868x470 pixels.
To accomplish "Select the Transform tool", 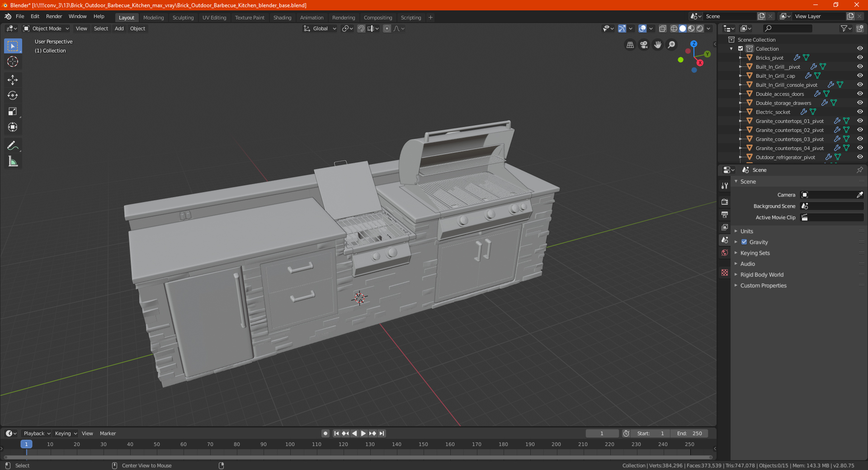I will [x=13, y=127].
